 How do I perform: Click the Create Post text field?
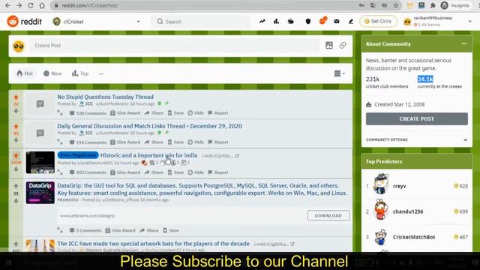click(174, 46)
